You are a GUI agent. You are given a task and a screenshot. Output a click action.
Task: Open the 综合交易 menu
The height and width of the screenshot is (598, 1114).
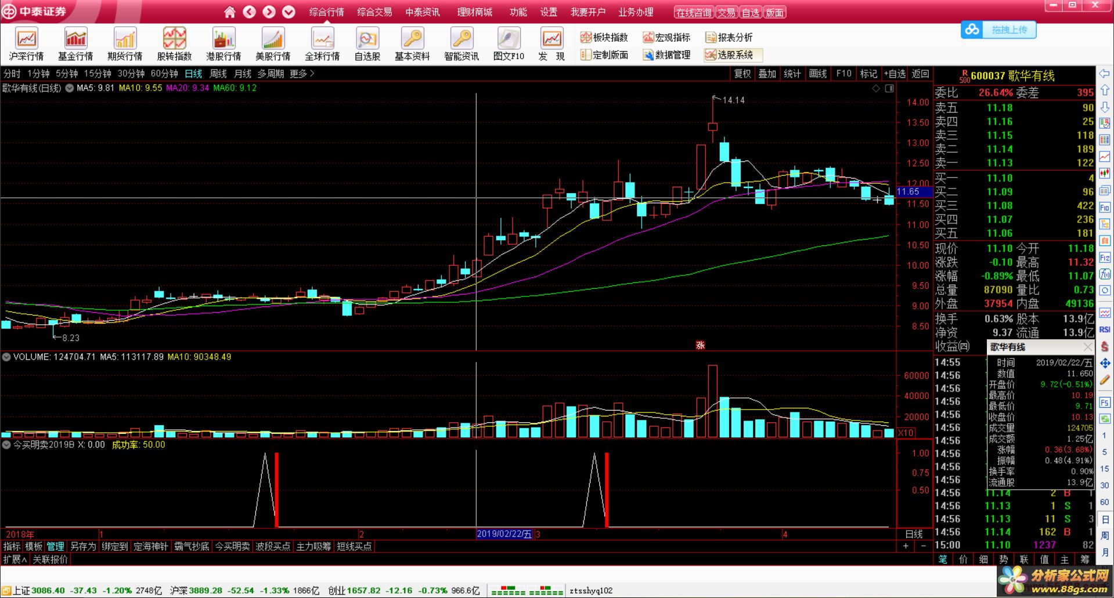click(x=374, y=12)
